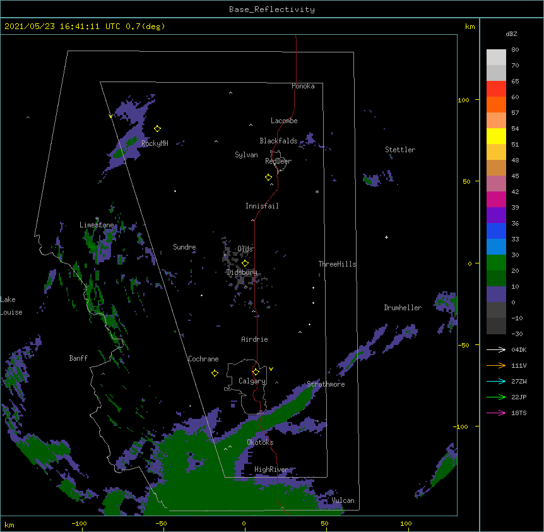Click the blue 33 dBZ color swatch

click(496, 231)
